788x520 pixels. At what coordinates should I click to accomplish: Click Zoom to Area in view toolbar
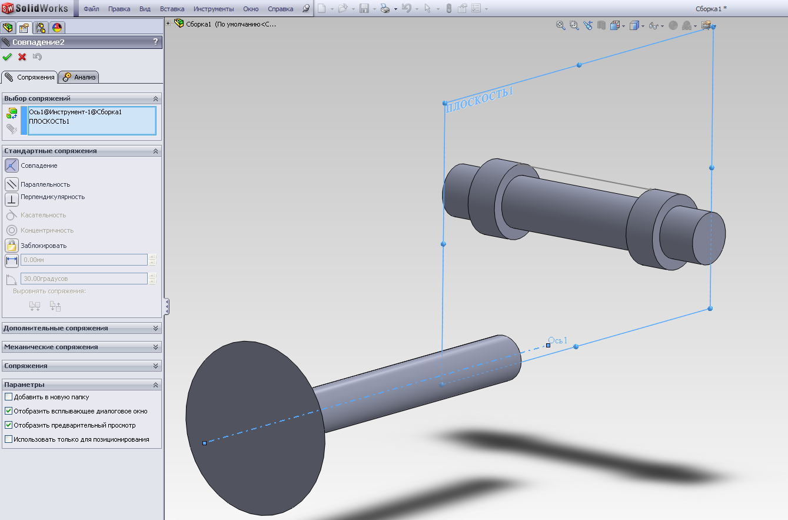point(574,25)
